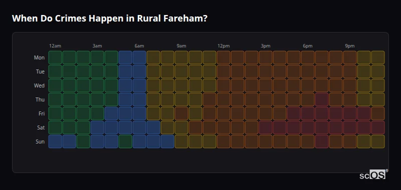Screen dimensions: 401x190
Task: Click the 'Mon' row label
Action: (x=39, y=57)
